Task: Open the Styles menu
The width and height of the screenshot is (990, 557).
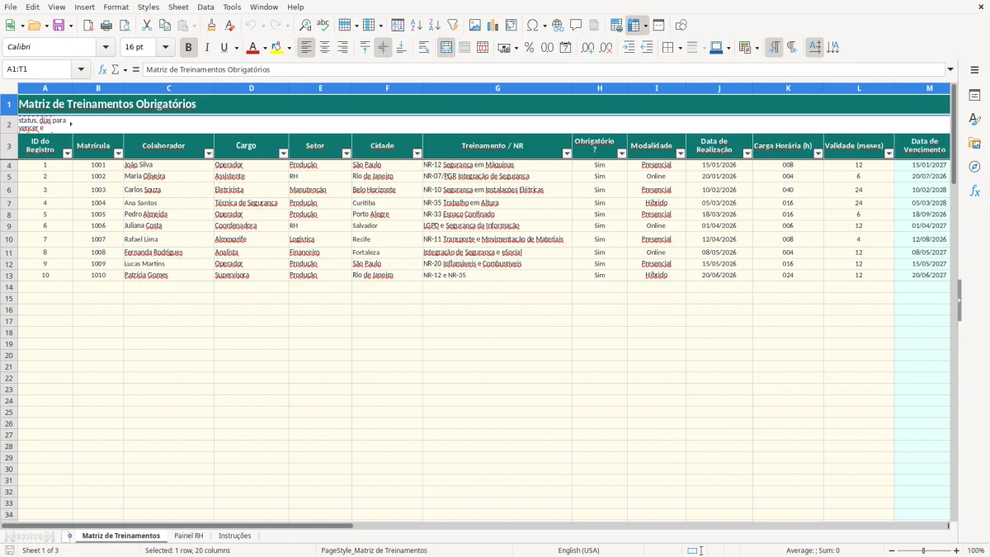Action: pyautogui.click(x=148, y=7)
